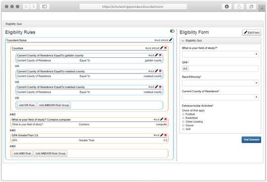The width and height of the screenshot is (267, 182).
Task: Click the Eligibility Rules heading
Action: pos(20,32)
